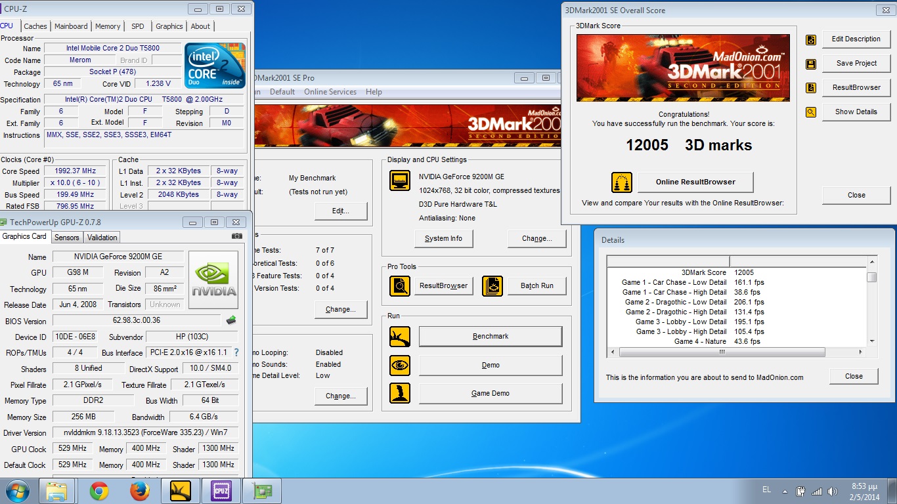Click the Online ResultBrowser button
The image size is (897, 504).
tap(695, 182)
